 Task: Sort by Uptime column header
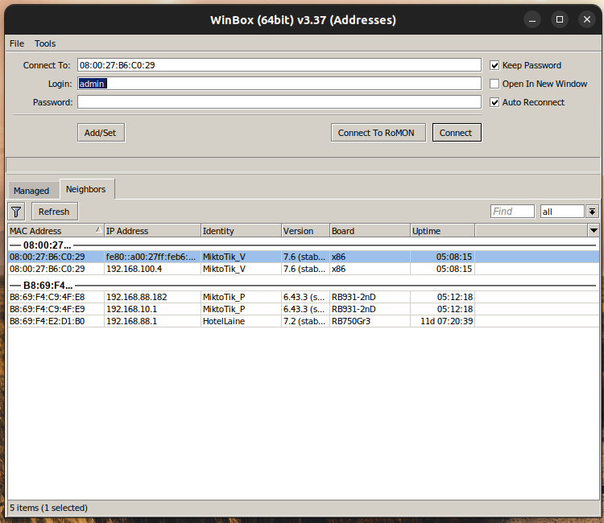[443, 231]
